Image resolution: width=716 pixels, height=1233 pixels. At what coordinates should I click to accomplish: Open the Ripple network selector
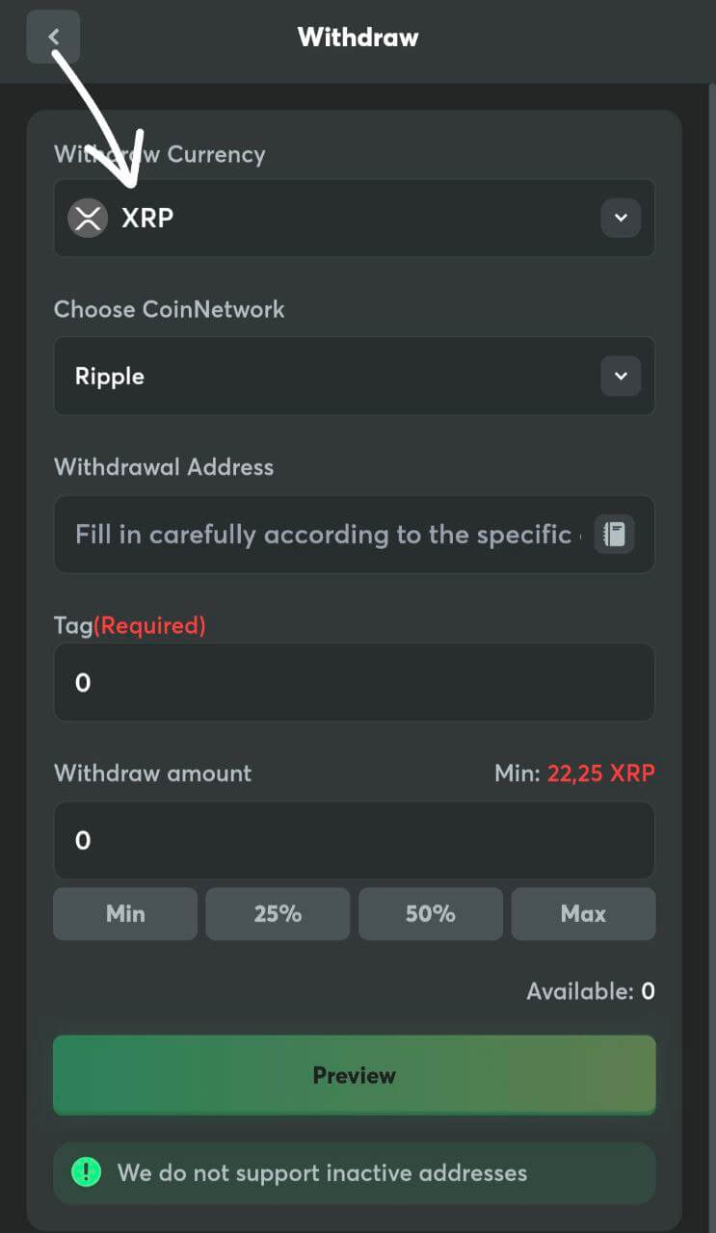tap(354, 376)
